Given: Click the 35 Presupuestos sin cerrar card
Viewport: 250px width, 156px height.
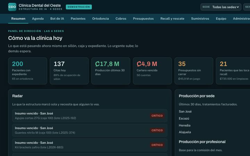Looking at the screenshot, I should (x=194, y=71).
